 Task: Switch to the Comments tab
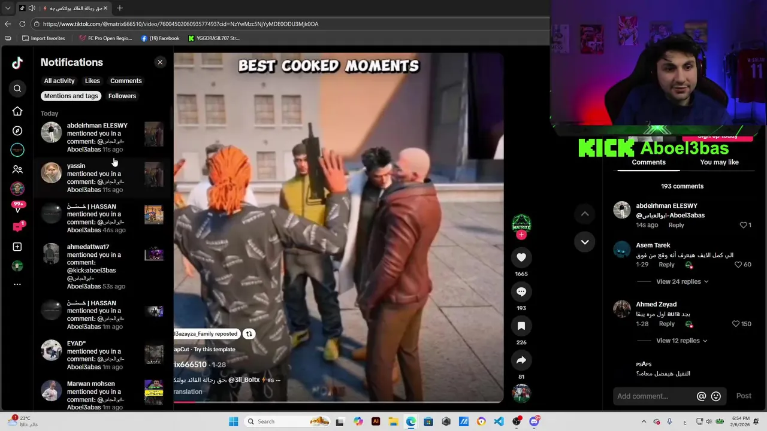648,162
